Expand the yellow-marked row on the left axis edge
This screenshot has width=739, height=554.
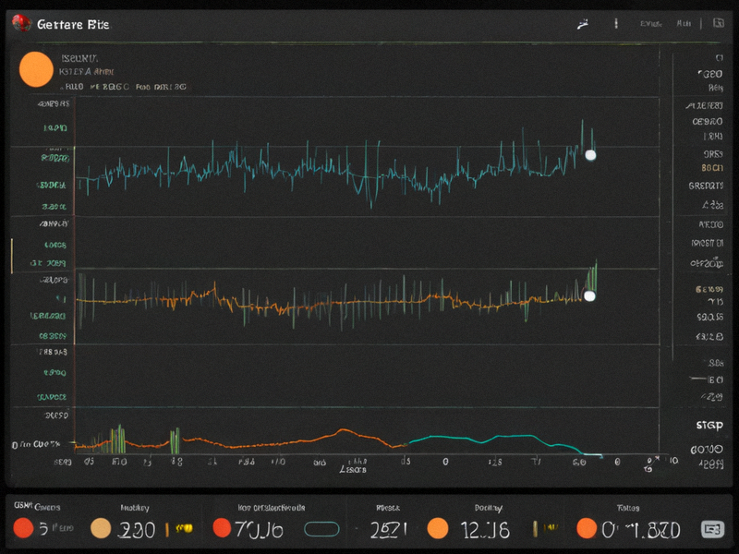[x=12, y=256]
